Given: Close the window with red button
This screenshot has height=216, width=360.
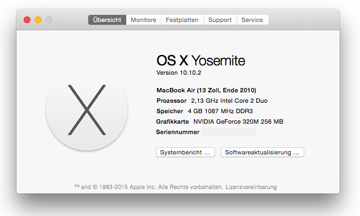Looking at the screenshot, I should click(27, 20).
